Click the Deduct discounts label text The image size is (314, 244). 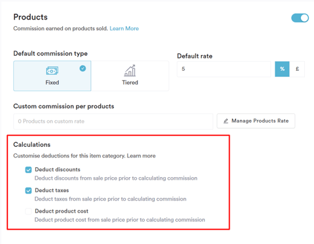point(58,170)
